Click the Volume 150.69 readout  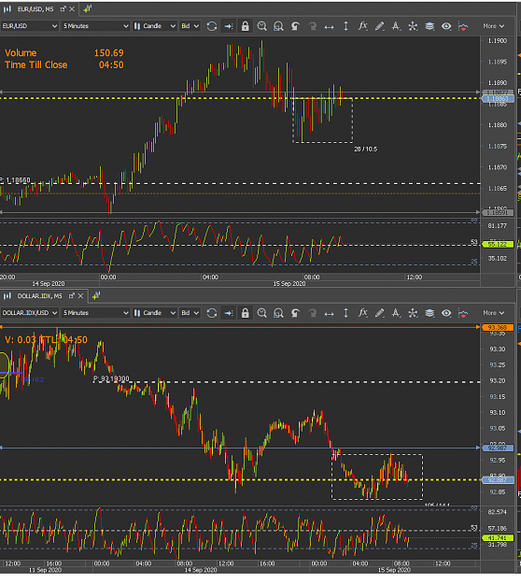click(64, 53)
